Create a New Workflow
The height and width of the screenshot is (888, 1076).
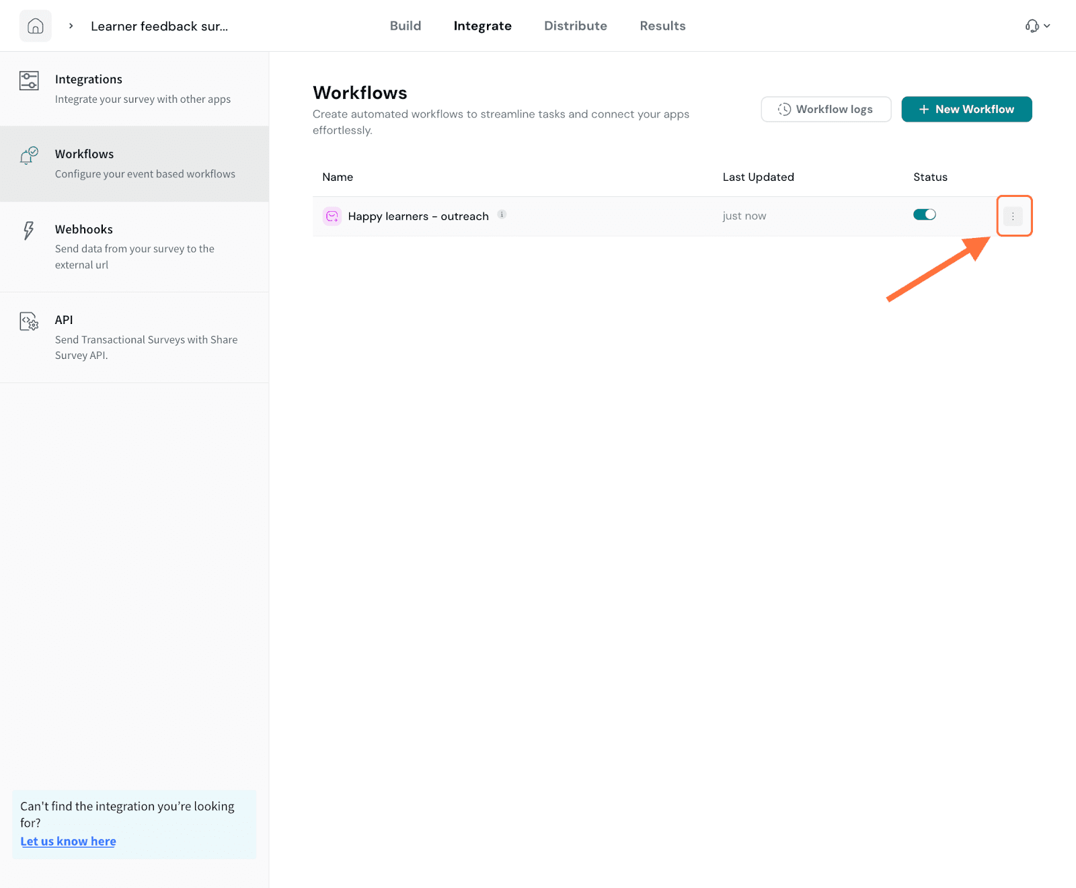point(966,109)
